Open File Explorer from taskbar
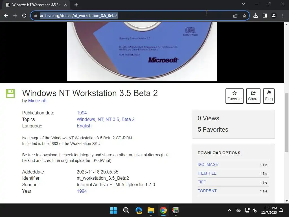The image size is (289, 217). coord(151,210)
